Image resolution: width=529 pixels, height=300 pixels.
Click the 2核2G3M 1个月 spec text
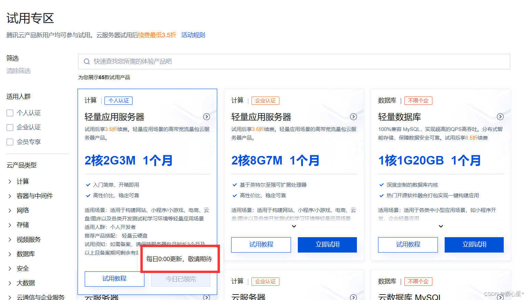(129, 160)
